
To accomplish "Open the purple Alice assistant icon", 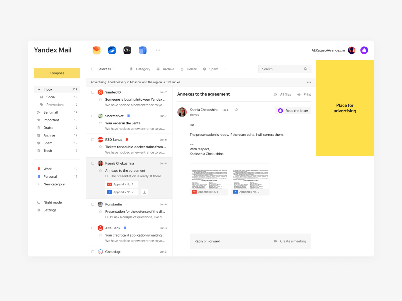I will 364,50.
